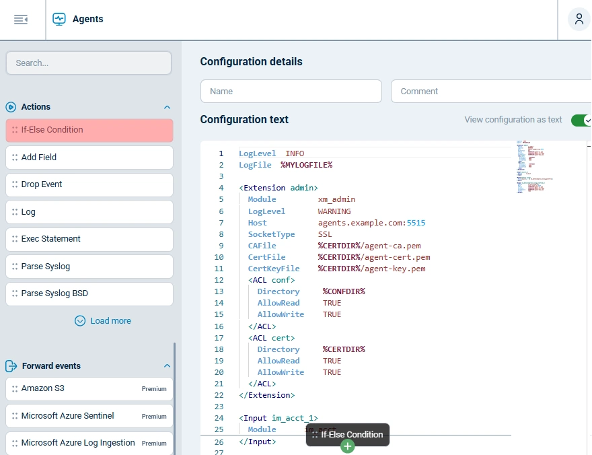Click the sidebar Search box
Viewport: 592px width, 455px height.
pos(87,63)
